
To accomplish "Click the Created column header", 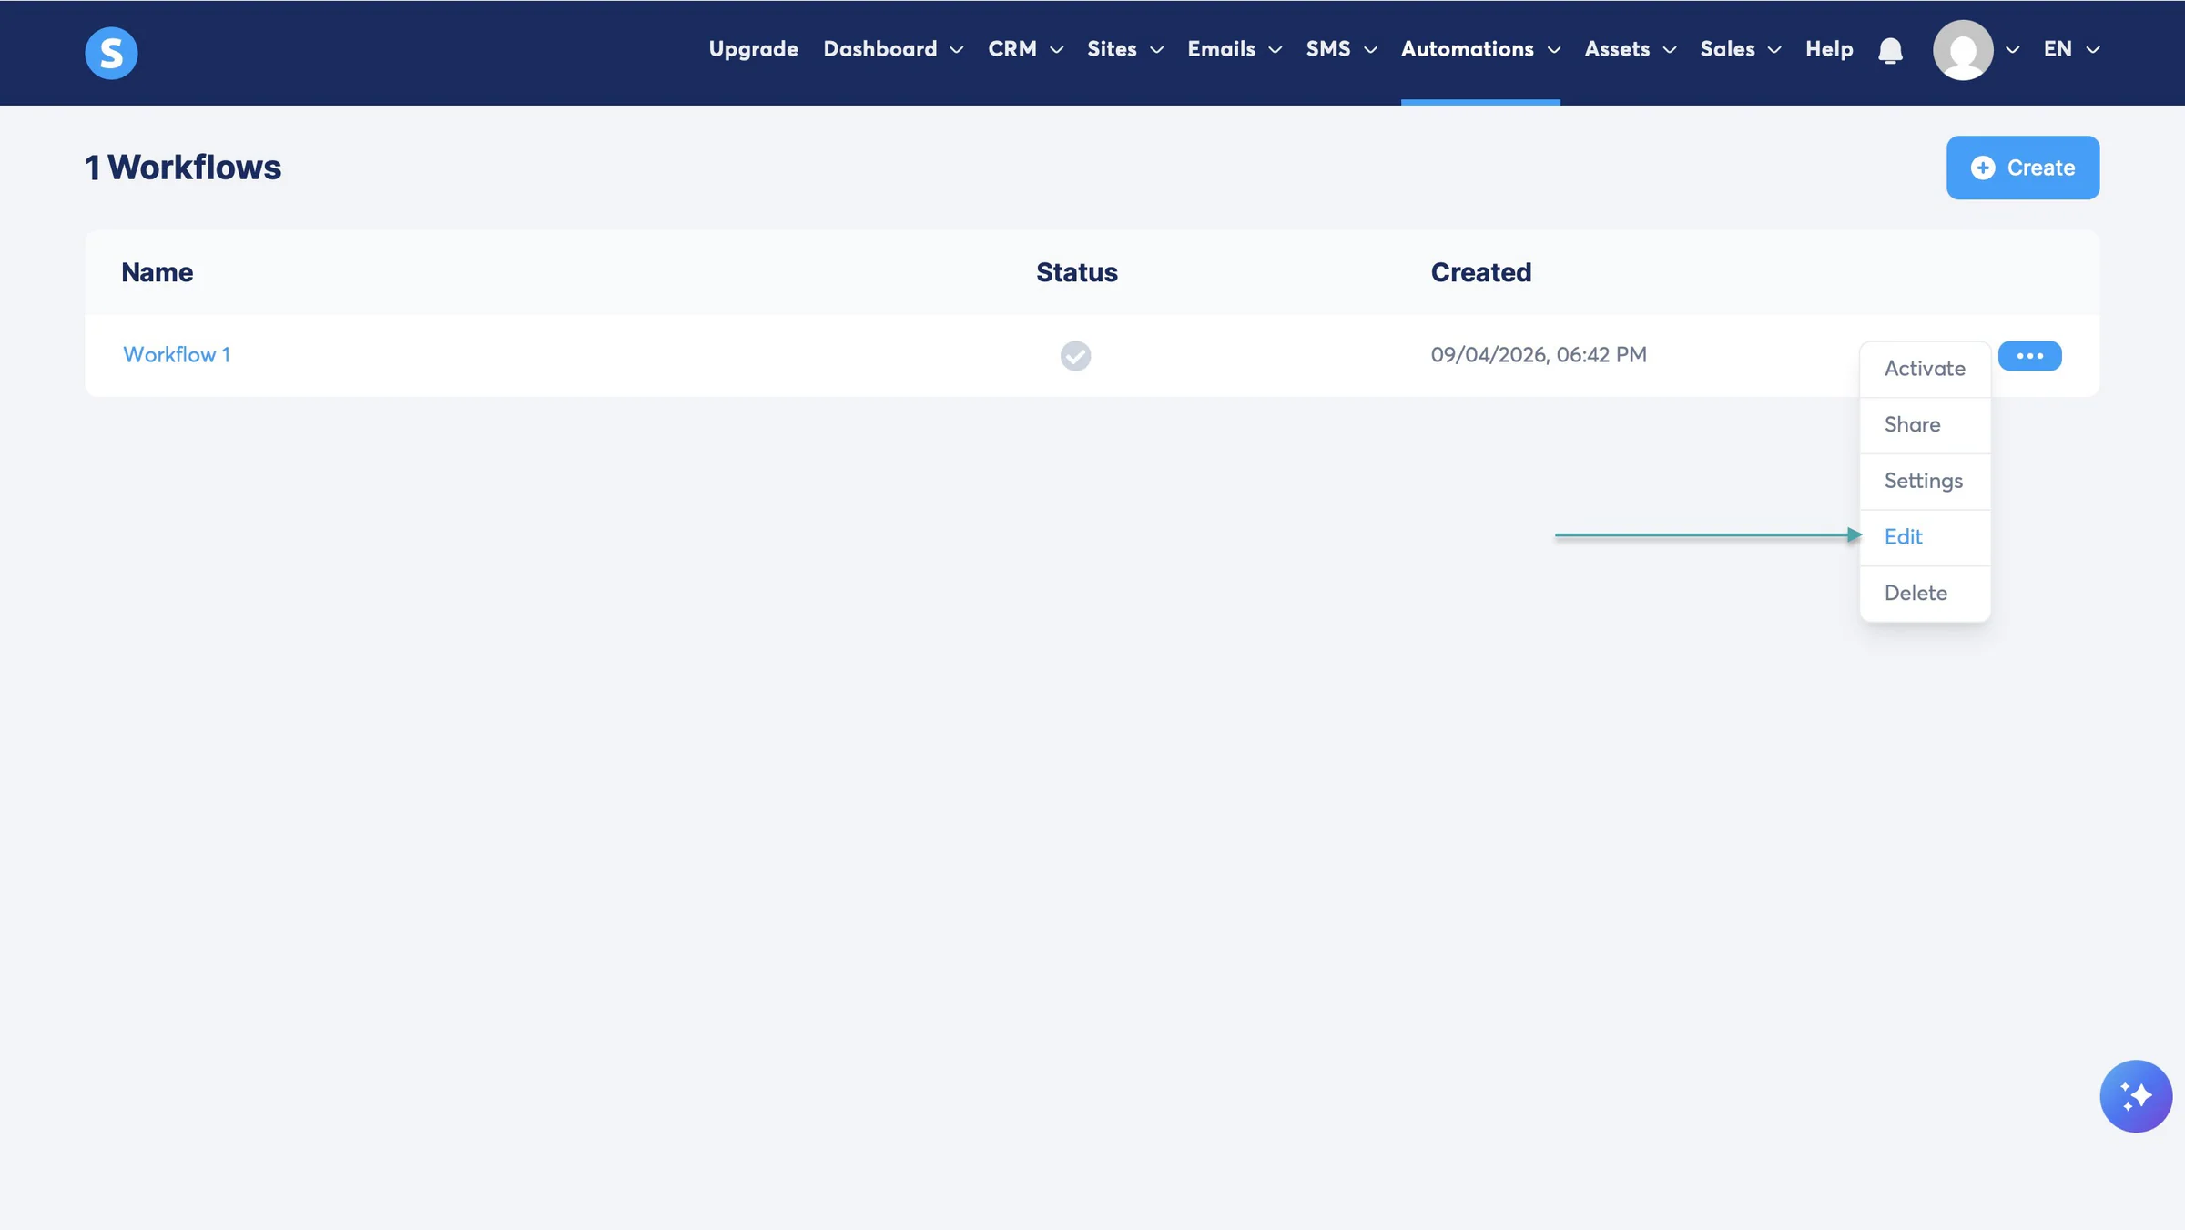I will (x=1480, y=272).
